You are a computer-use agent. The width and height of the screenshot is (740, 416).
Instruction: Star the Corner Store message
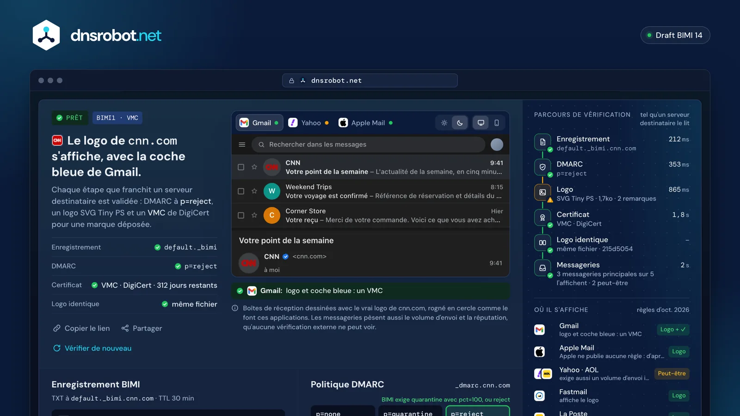click(x=254, y=215)
